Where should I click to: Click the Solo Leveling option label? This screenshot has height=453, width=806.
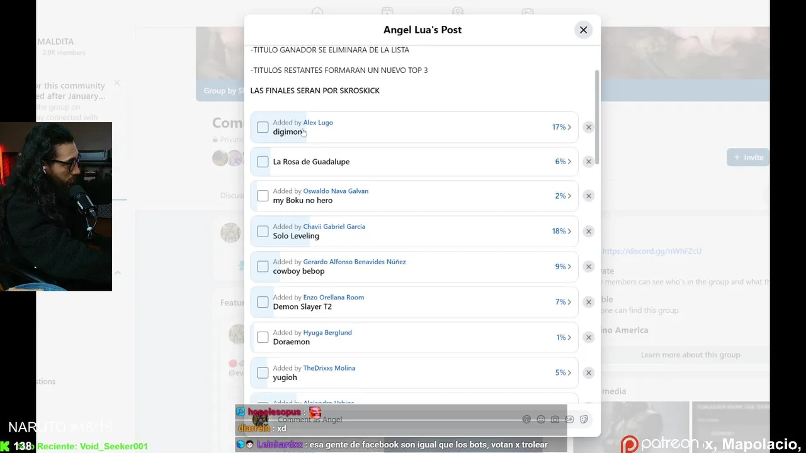point(296,236)
